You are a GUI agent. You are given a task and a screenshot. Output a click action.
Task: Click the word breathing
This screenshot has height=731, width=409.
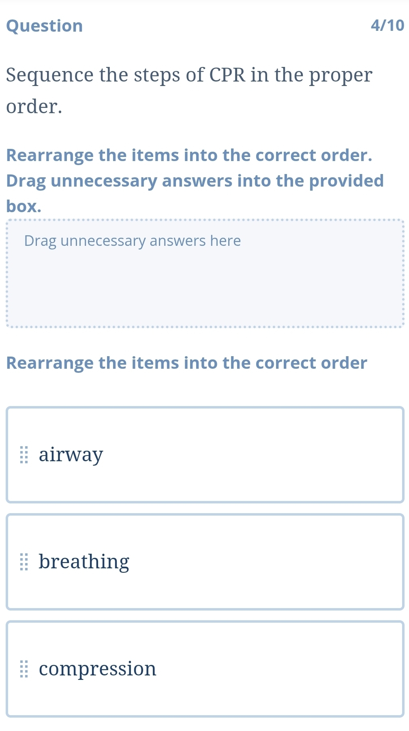(84, 562)
